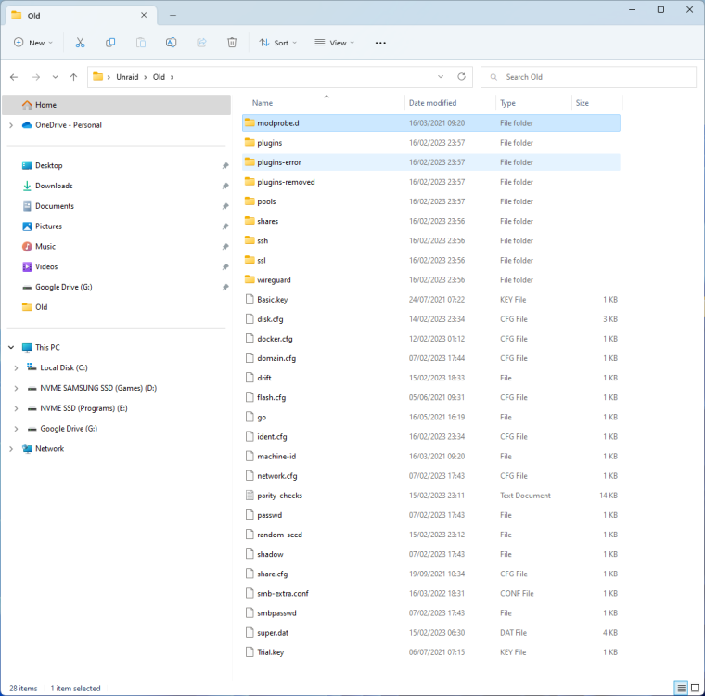
Task: Expand NVME SSD (Programs) (E:) node
Action: point(16,408)
